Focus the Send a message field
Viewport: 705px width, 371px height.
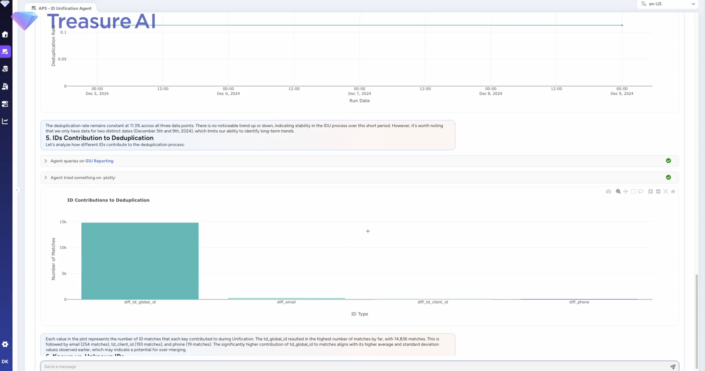click(x=355, y=367)
